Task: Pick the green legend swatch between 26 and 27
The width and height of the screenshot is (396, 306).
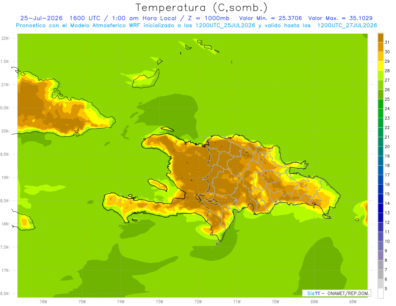Action: pos(380,85)
